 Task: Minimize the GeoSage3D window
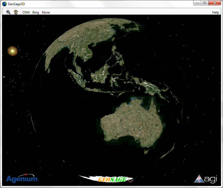197,3
